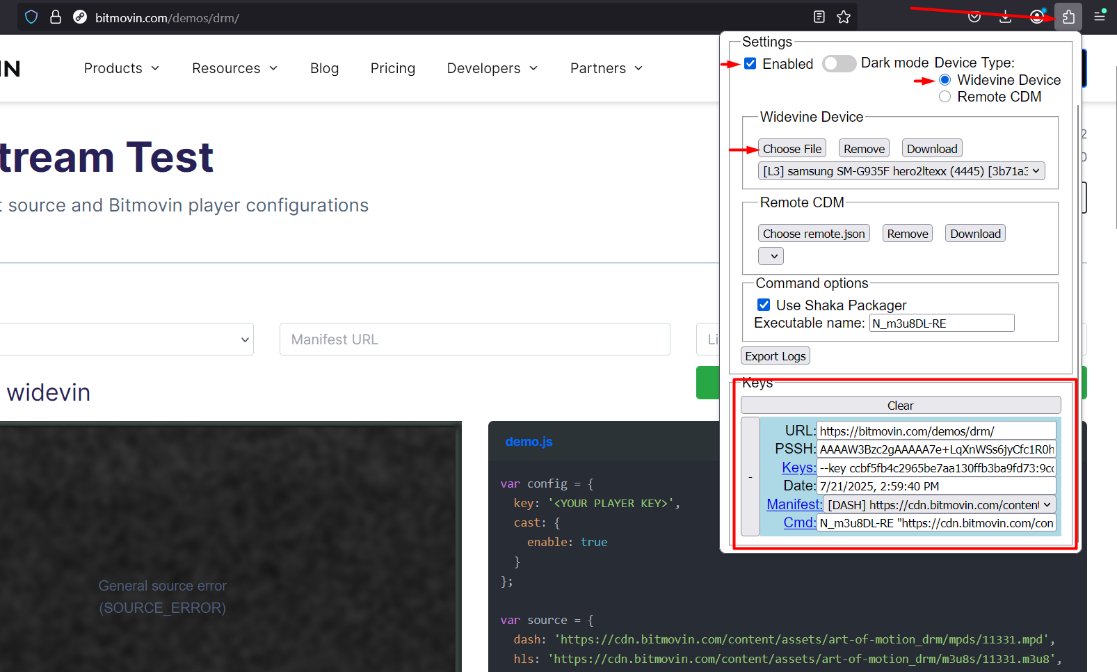Expand the Products menu
The image size is (1117, 672).
[x=122, y=68]
